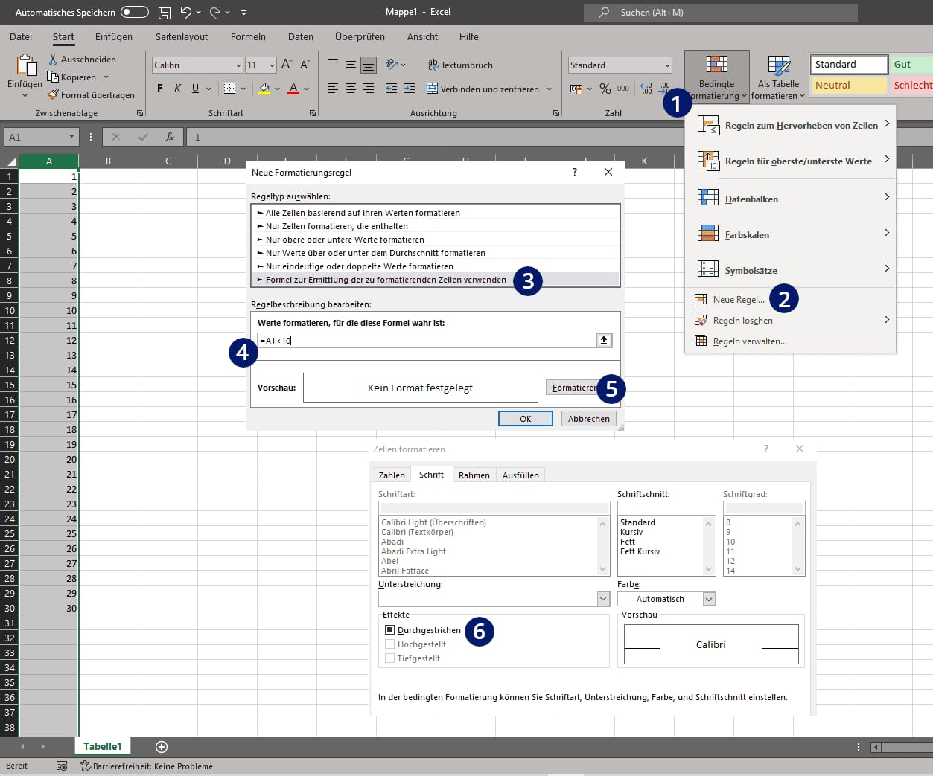Click Abbrechen in Neue Formatierungsregel

tap(589, 419)
